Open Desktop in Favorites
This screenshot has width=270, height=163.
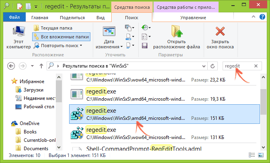coord(35,107)
